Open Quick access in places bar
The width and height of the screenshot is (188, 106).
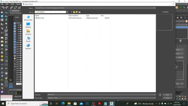point(28,18)
